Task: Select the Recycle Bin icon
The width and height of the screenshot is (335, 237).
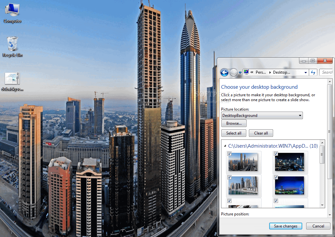Action: point(12,47)
